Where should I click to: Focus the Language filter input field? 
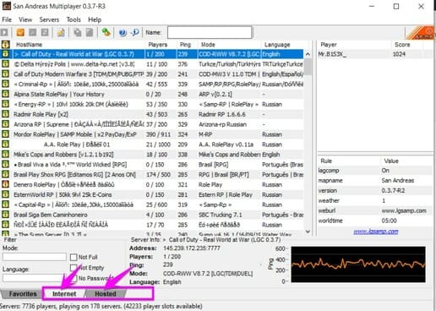tap(35, 278)
